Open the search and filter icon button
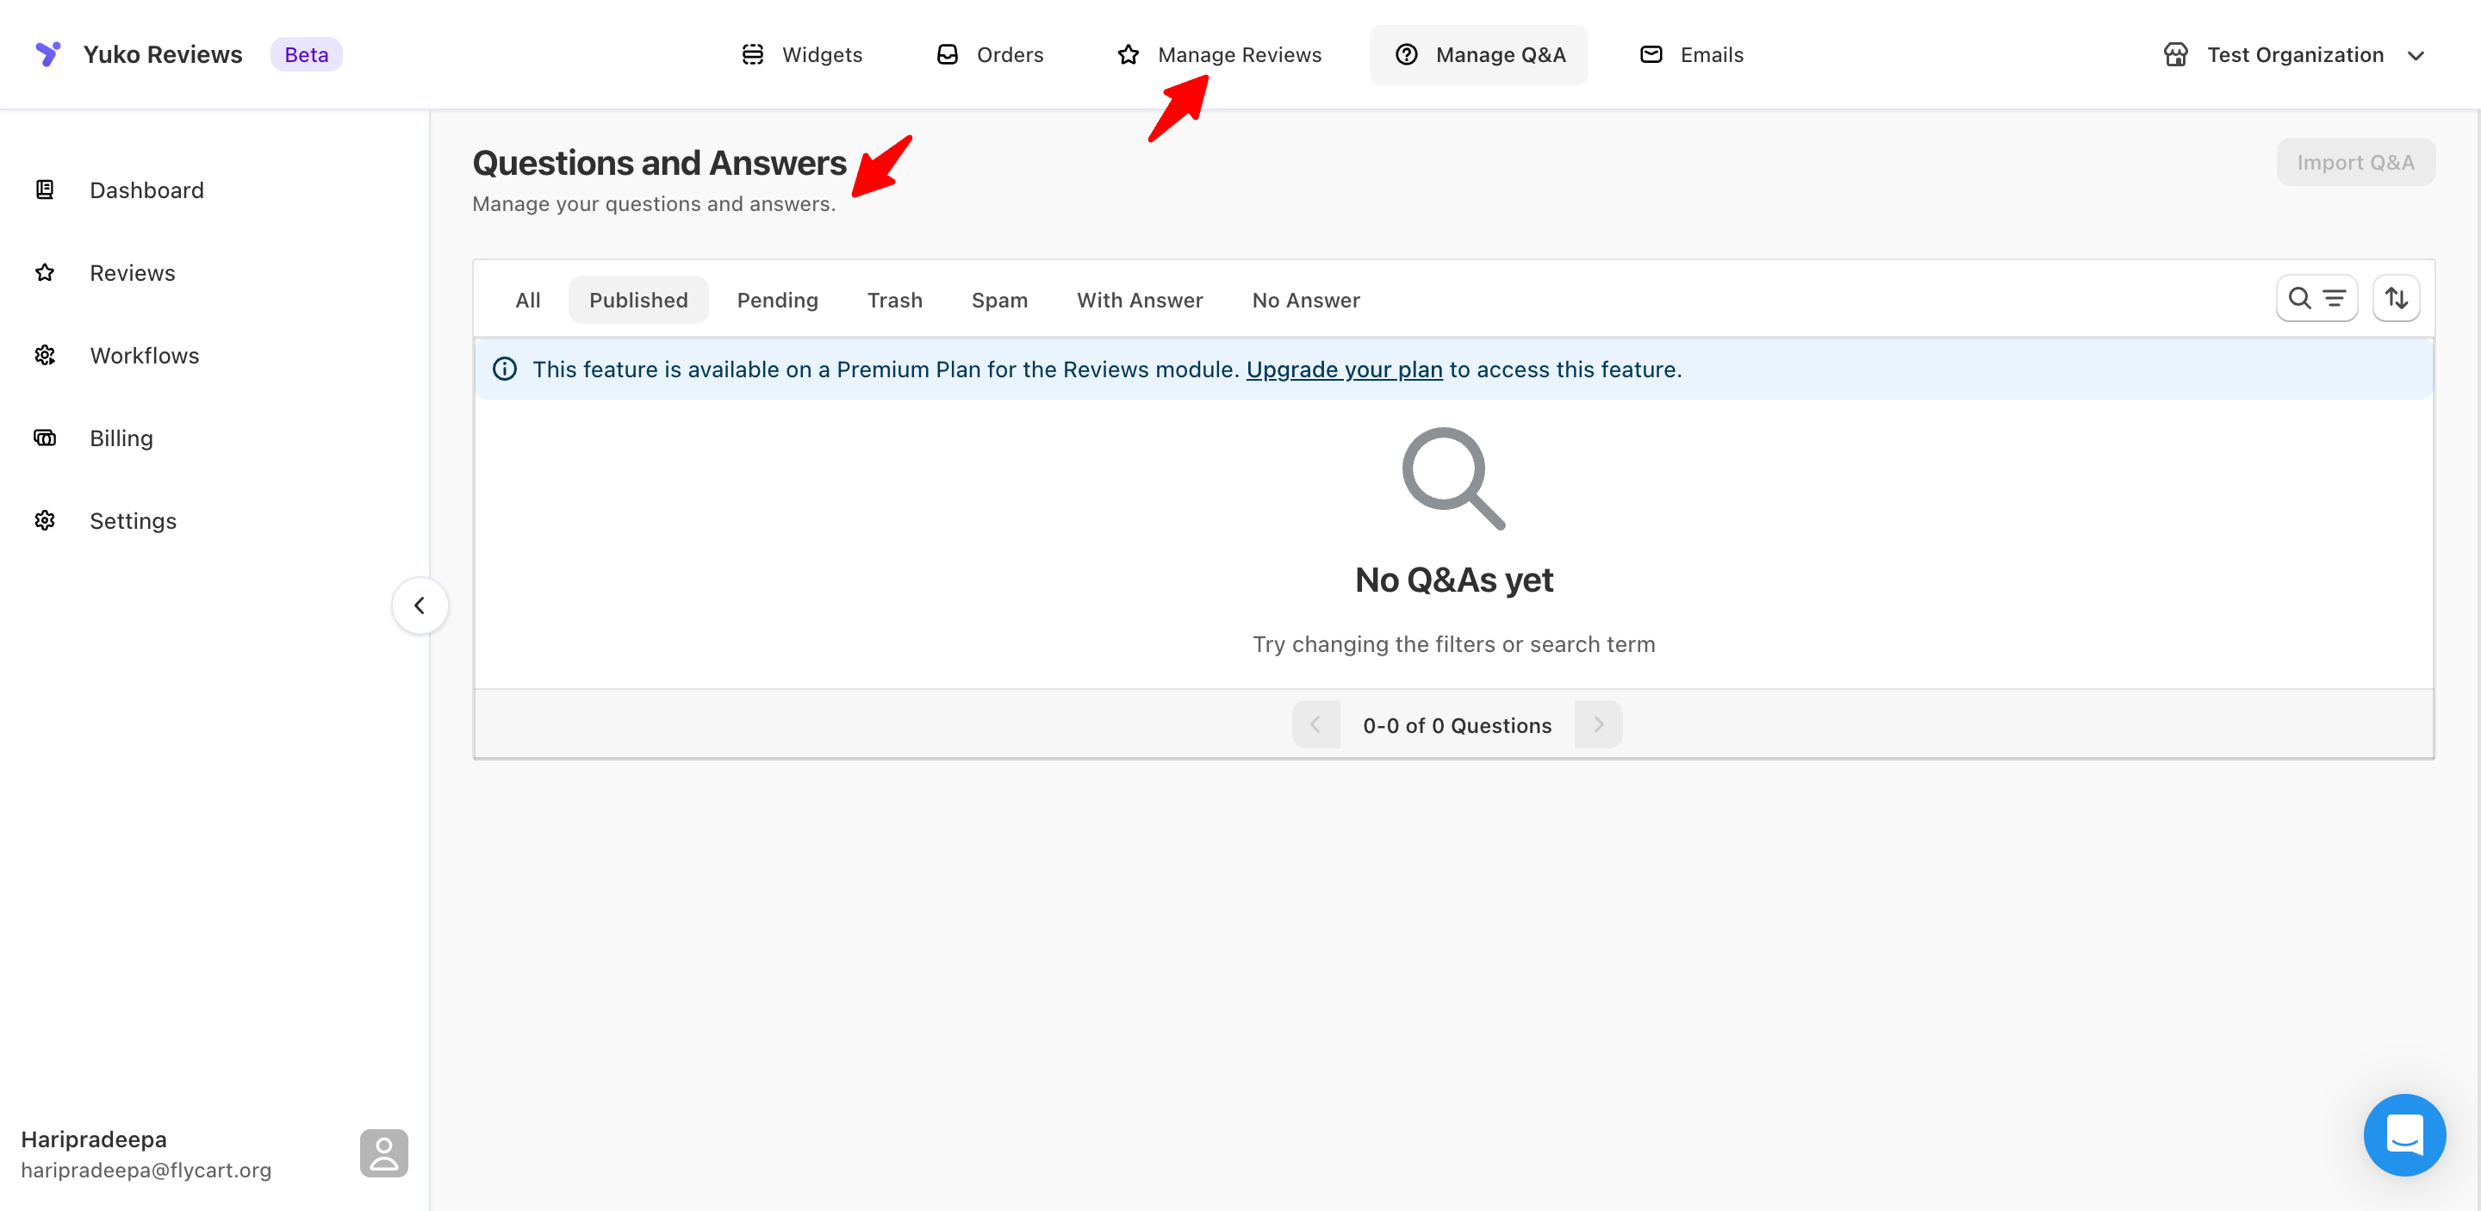This screenshot has height=1211, width=2481. click(x=2316, y=298)
